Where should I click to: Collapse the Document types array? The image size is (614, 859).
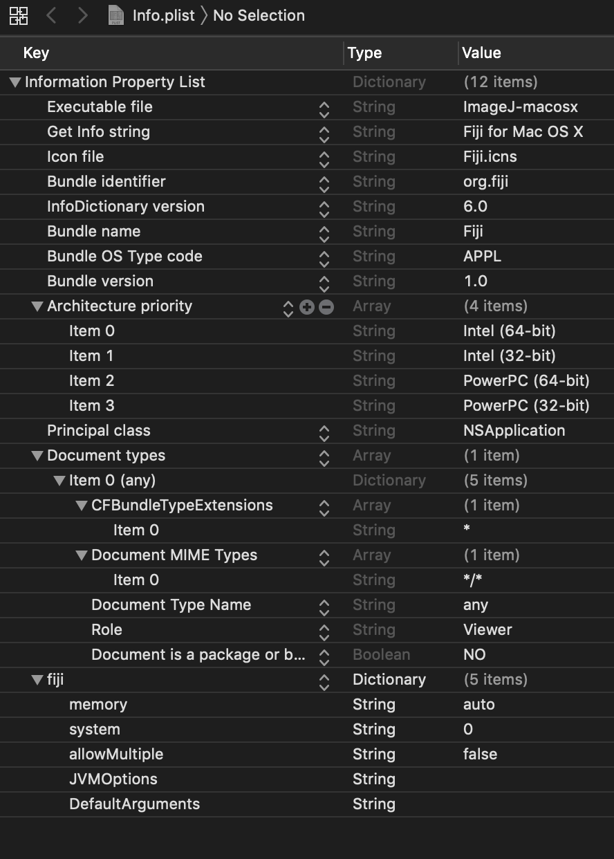coord(37,456)
